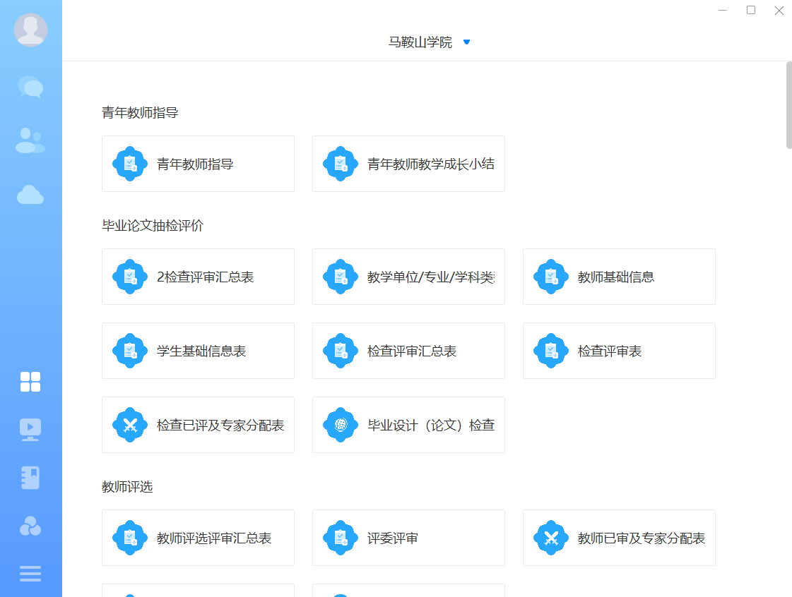
Task: Click the icon of 检查评审汇总表 card
Action: pyautogui.click(x=341, y=351)
